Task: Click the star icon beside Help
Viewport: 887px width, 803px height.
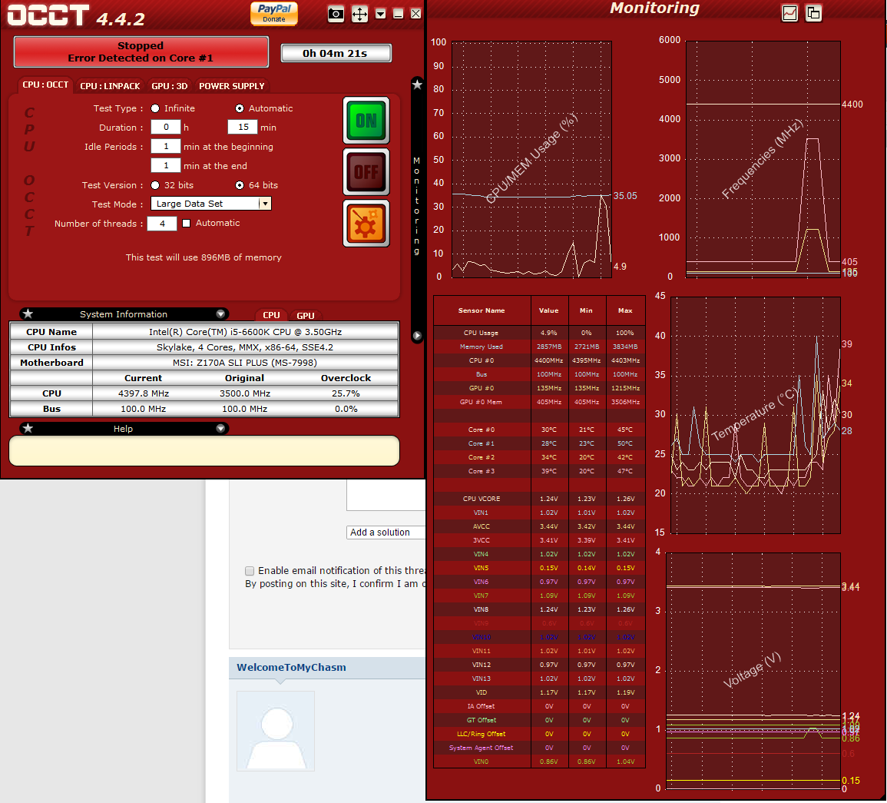Action: 28,428
